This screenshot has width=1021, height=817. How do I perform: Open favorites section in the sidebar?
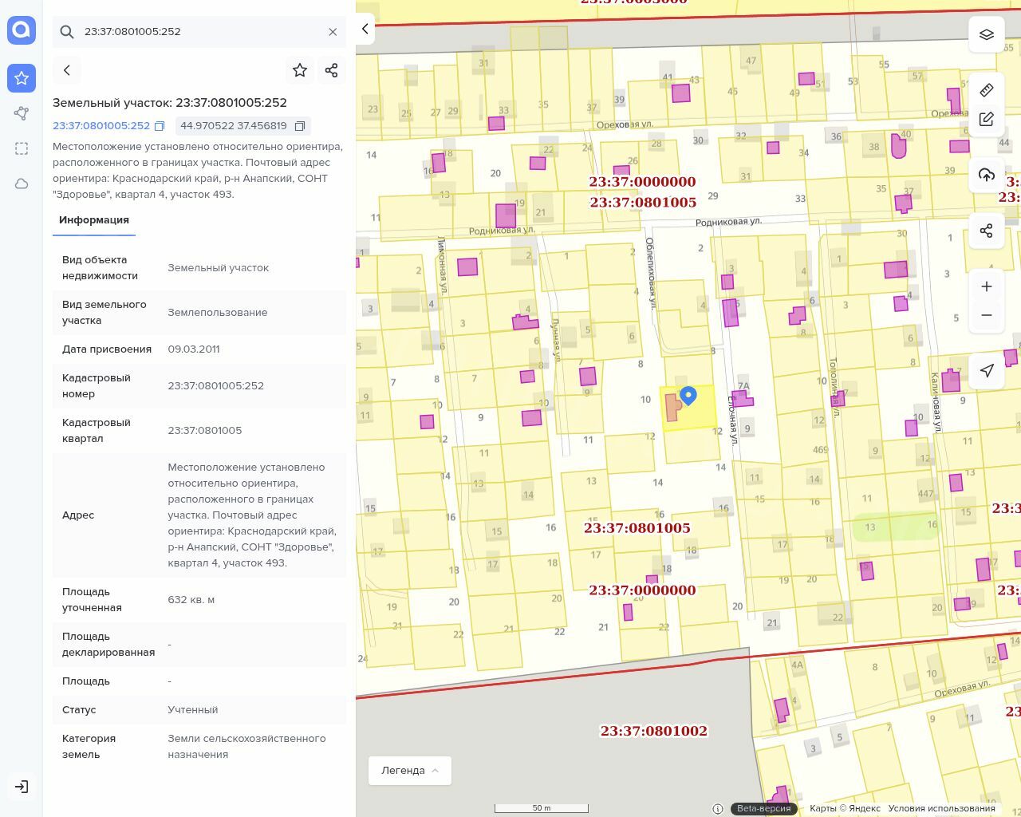22,78
